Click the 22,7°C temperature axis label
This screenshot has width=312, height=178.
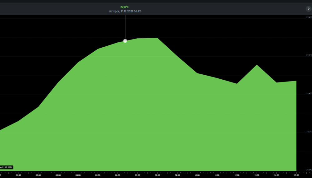tap(308, 55)
